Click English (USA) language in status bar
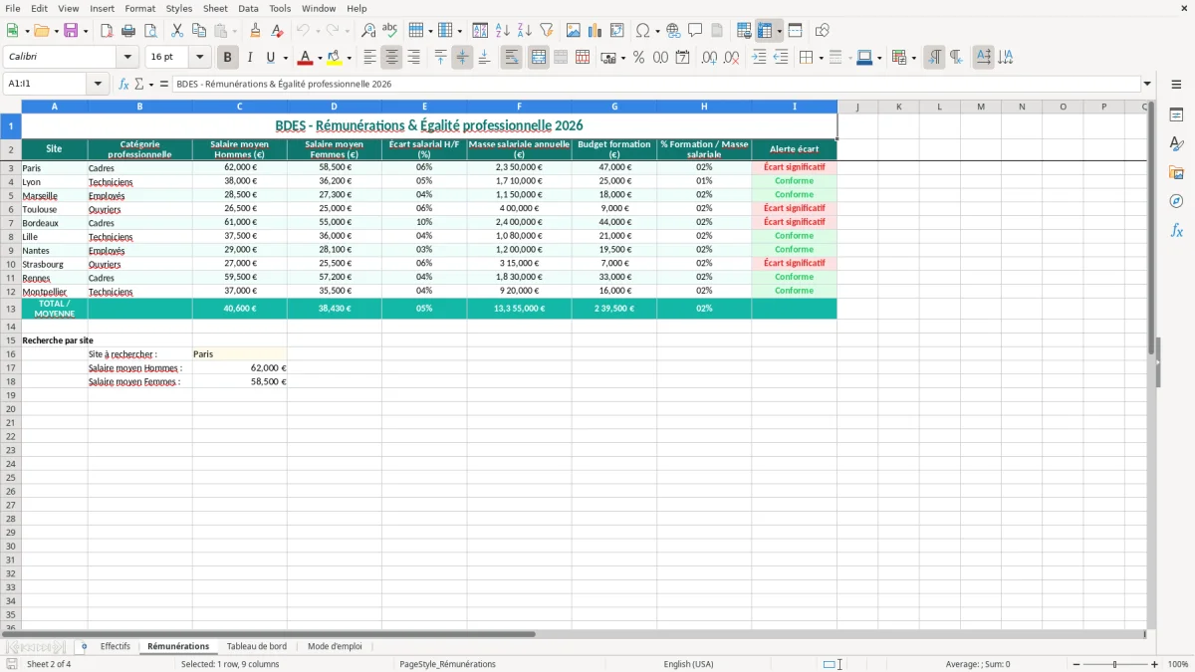This screenshot has height=672, width=1195. [x=689, y=664]
